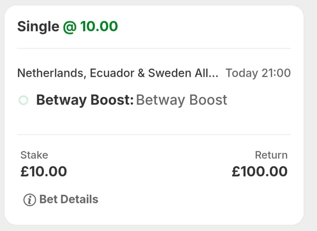Click the info icon beside Bet Details
Image resolution: width=317 pixels, height=231 pixels.
click(x=30, y=200)
